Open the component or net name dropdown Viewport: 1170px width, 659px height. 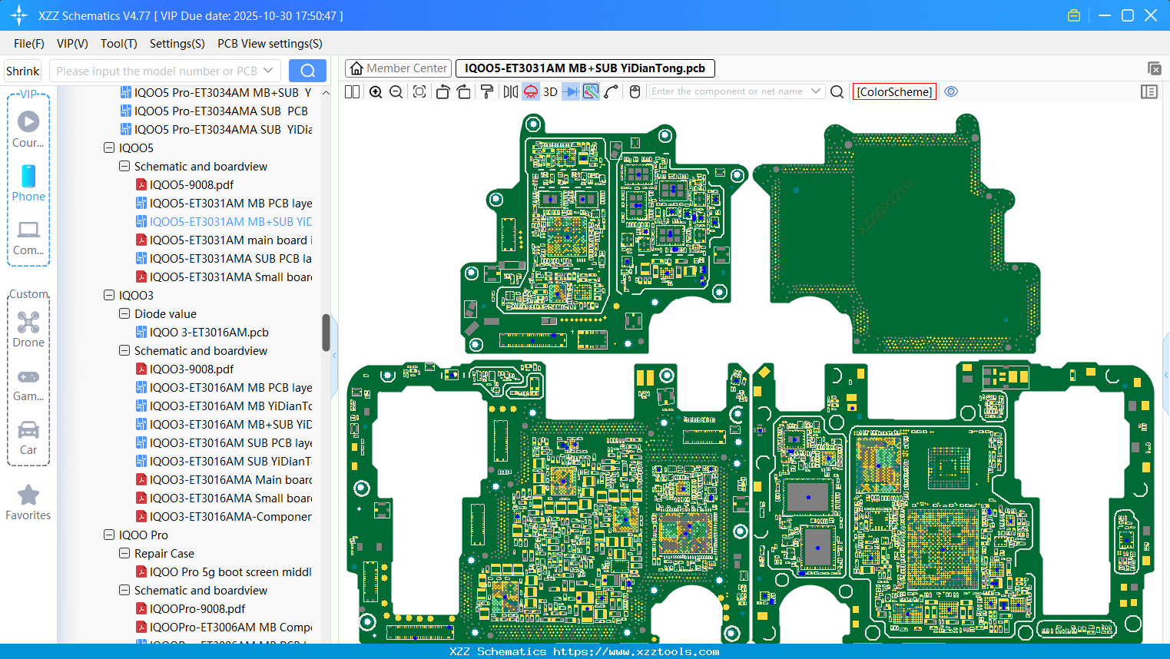point(816,91)
